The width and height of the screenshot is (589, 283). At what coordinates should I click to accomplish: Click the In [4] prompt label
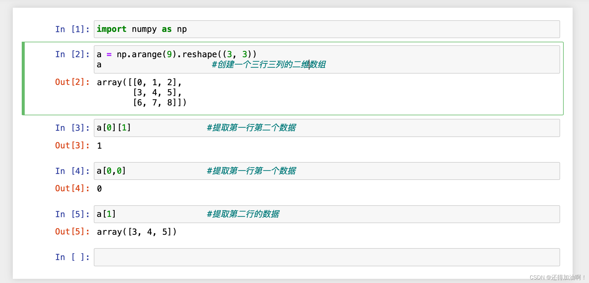(x=72, y=171)
